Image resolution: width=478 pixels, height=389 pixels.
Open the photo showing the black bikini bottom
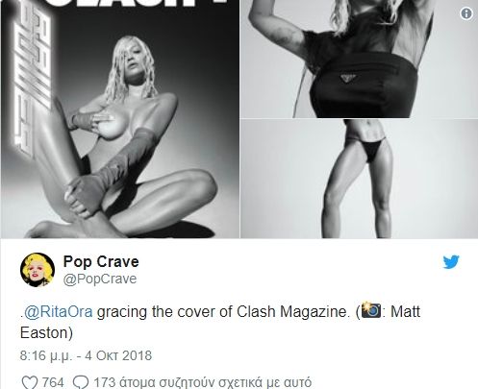360,179
